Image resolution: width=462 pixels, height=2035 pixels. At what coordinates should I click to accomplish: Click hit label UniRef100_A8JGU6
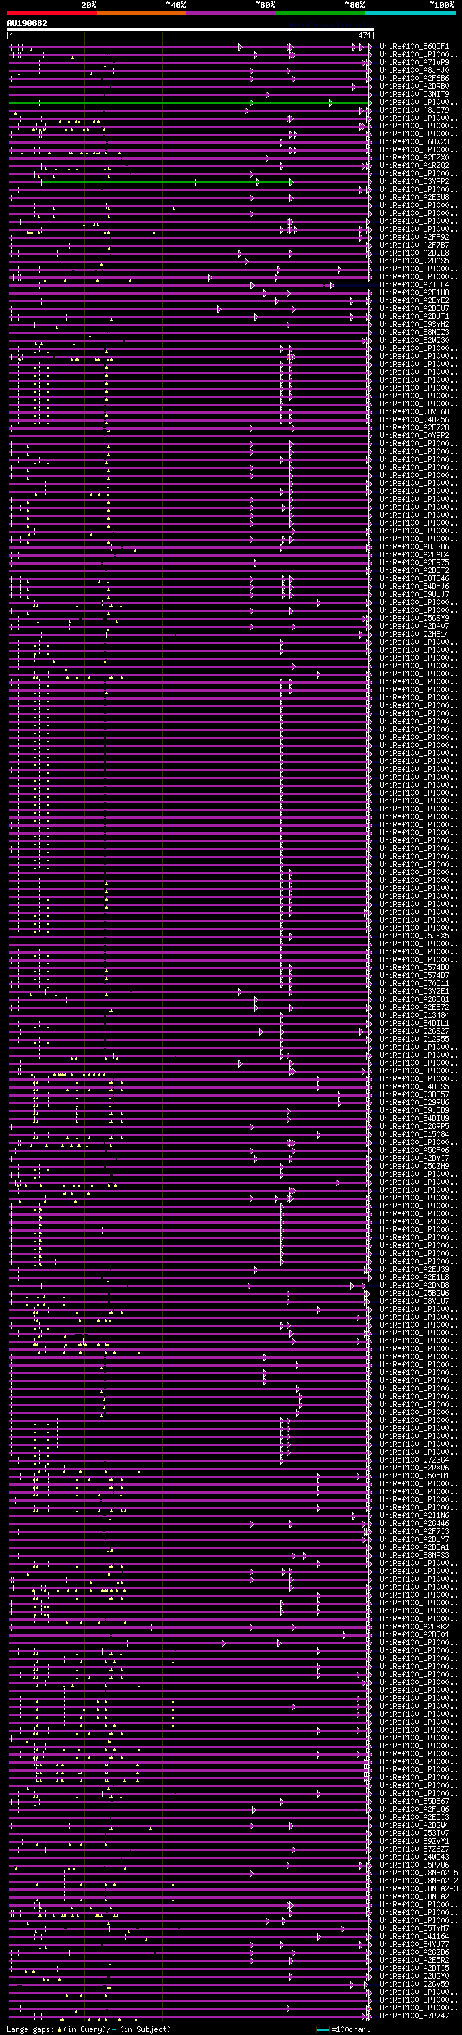414,546
